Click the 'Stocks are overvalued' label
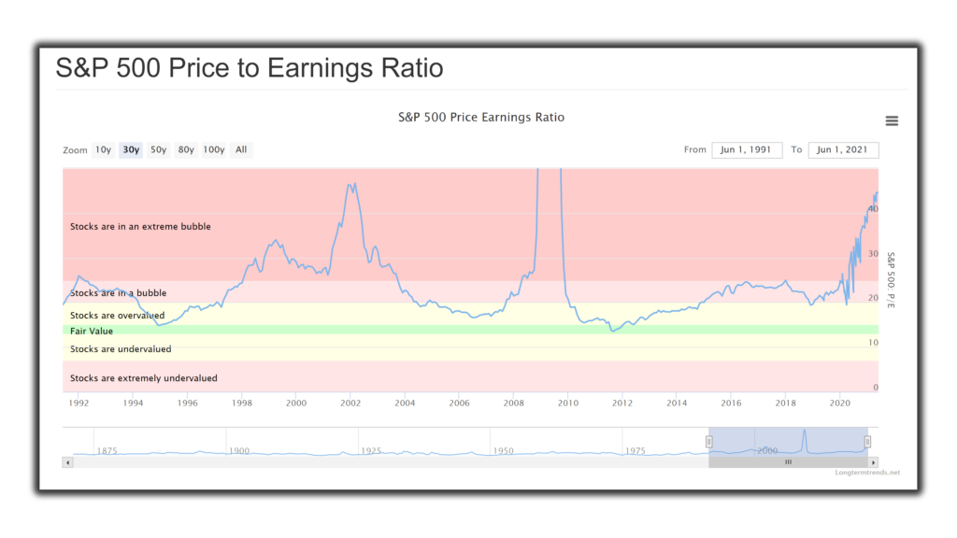This screenshot has height=538, width=957. (117, 316)
